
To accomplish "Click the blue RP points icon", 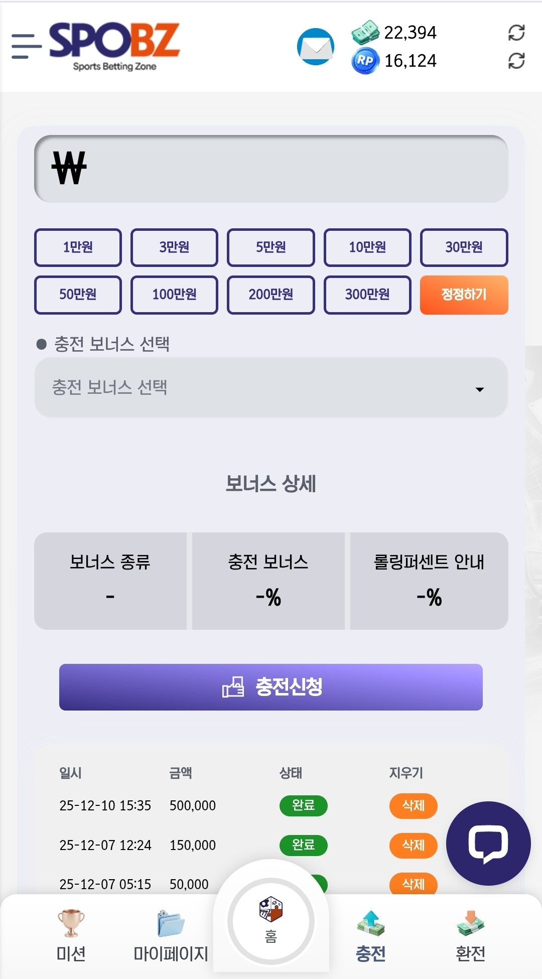I will pyautogui.click(x=365, y=61).
